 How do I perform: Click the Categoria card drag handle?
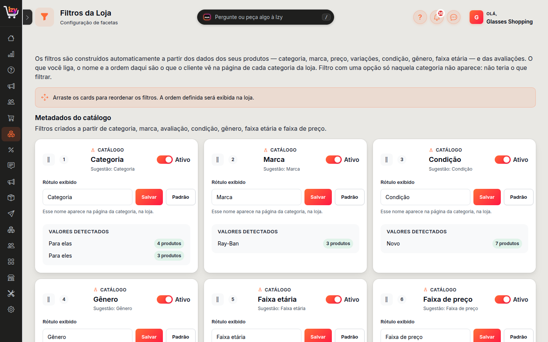[49, 160]
